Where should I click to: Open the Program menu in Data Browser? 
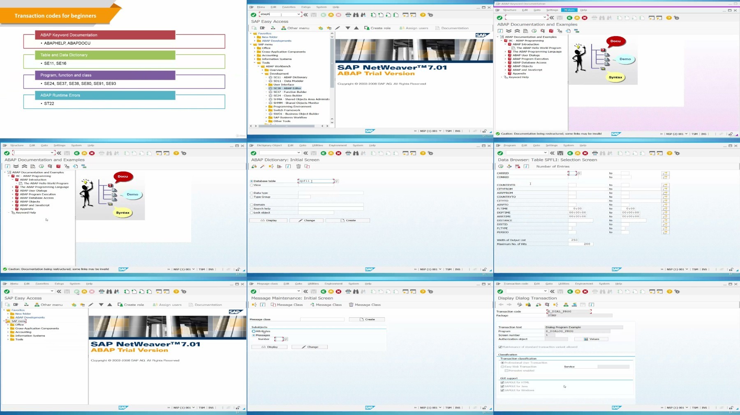click(509, 145)
